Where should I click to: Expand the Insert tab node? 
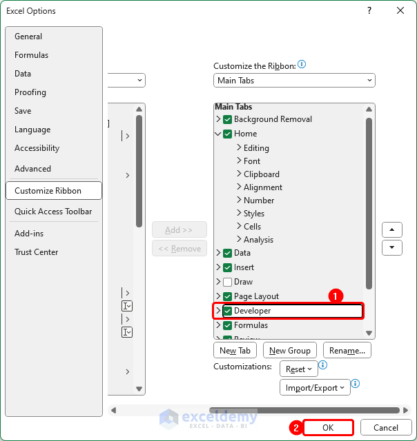[218, 267]
